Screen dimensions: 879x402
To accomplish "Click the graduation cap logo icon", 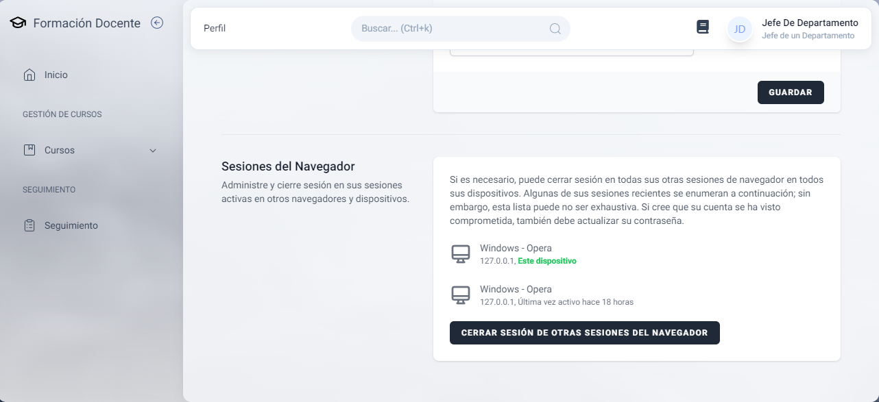I will (18, 23).
